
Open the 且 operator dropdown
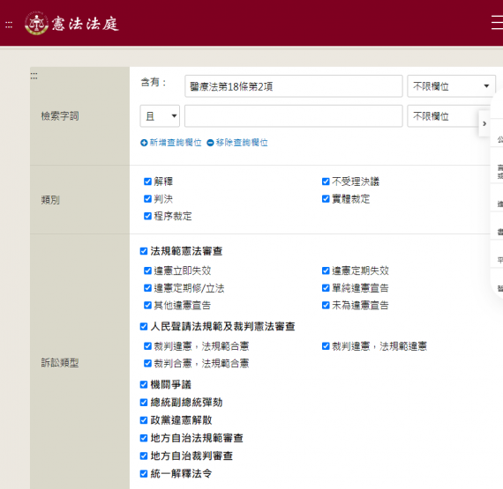click(x=160, y=116)
